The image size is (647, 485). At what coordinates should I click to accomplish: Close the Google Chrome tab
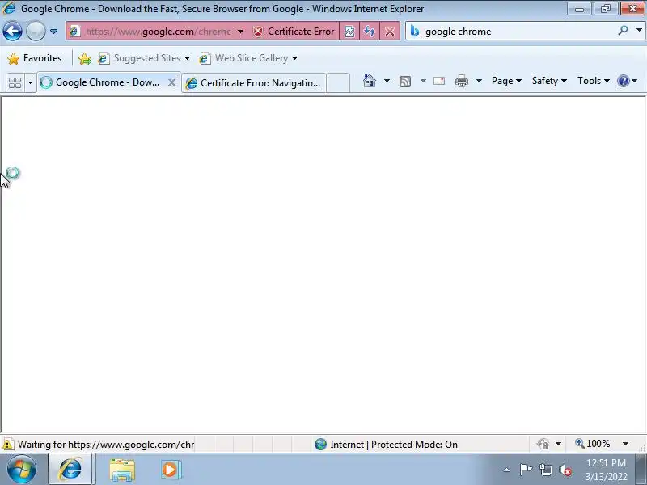pos(171,82)
